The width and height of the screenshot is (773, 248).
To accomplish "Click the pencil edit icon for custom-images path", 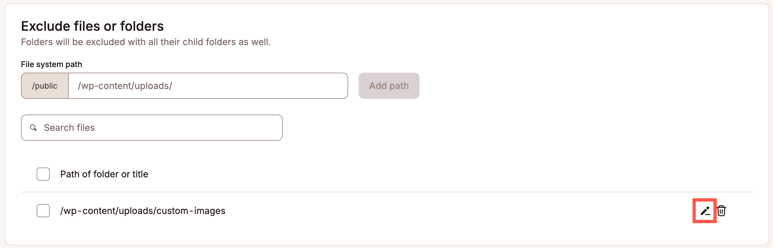I will coord(705,211).
